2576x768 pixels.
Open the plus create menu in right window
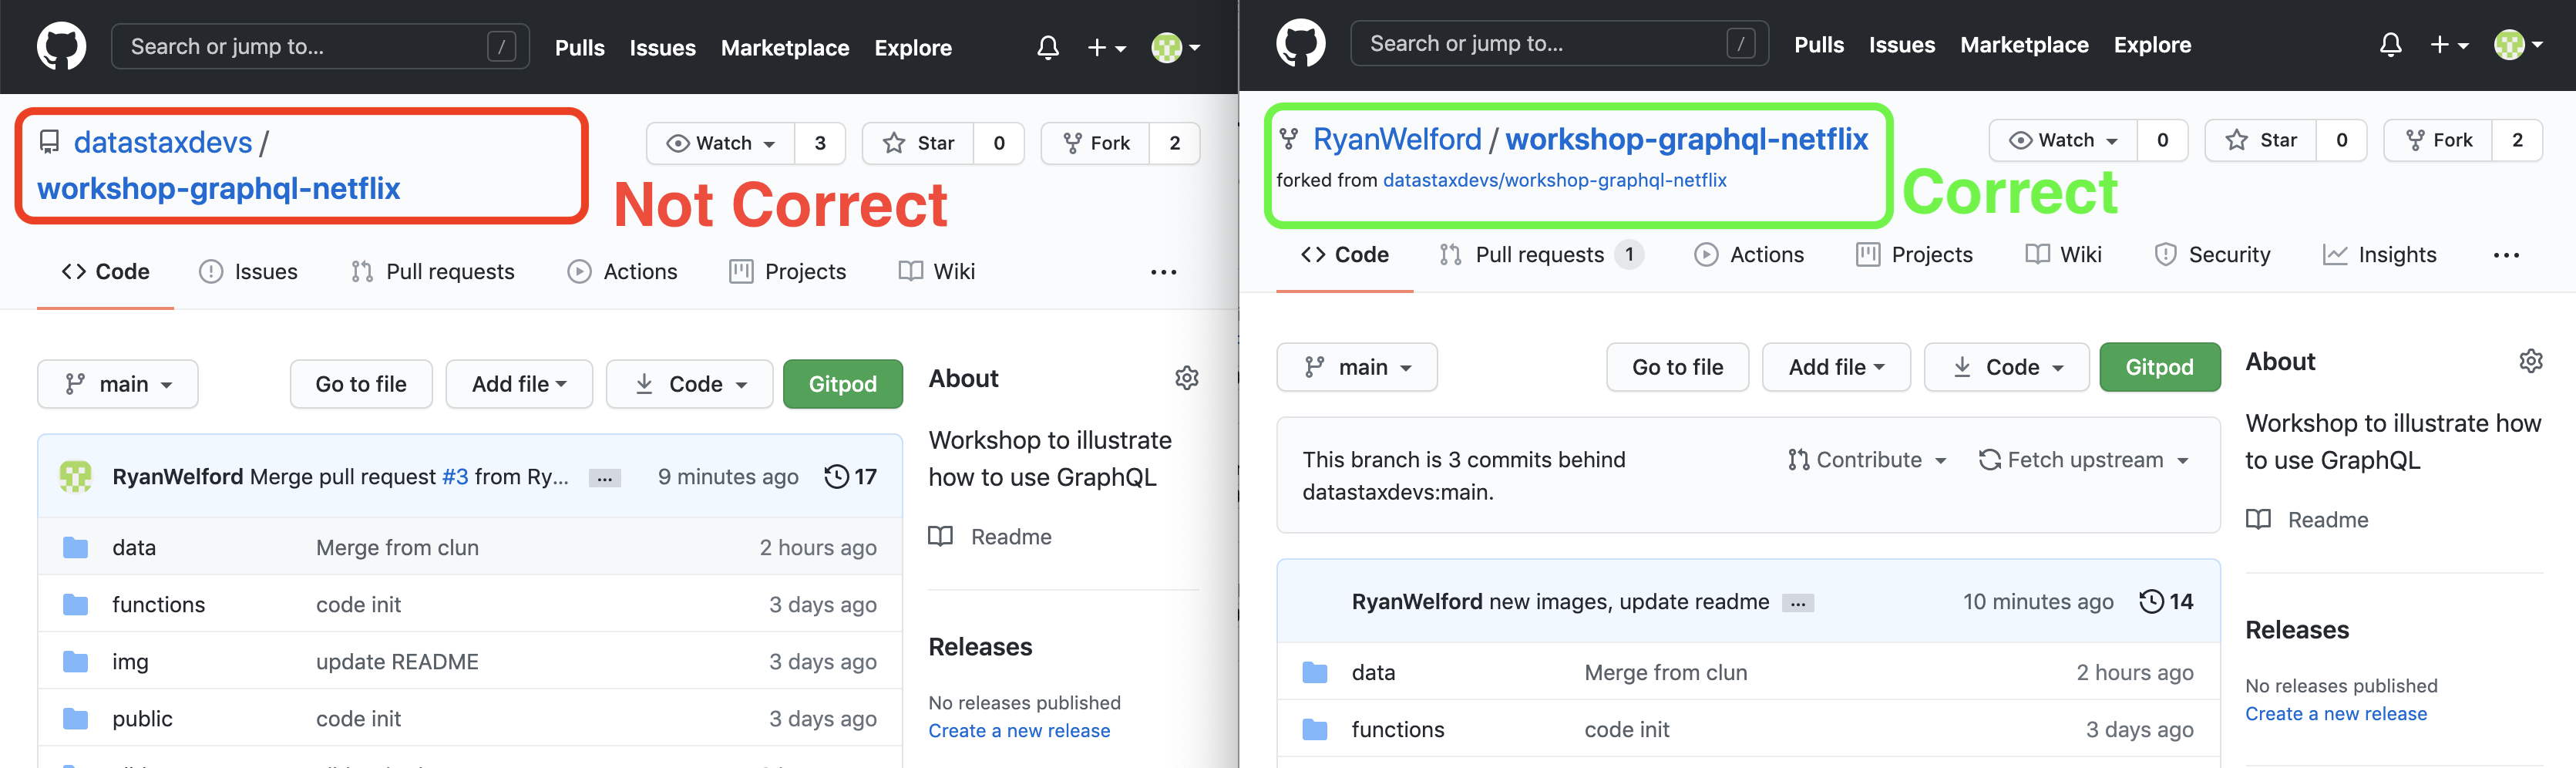(2449, 44)
